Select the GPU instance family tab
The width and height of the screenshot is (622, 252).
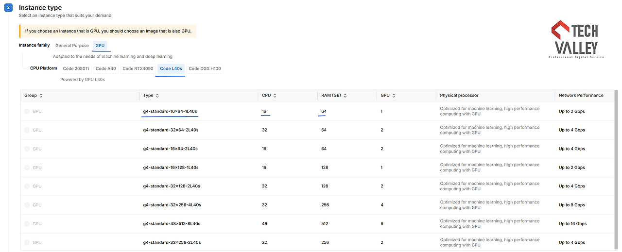(x=100, y=46)
